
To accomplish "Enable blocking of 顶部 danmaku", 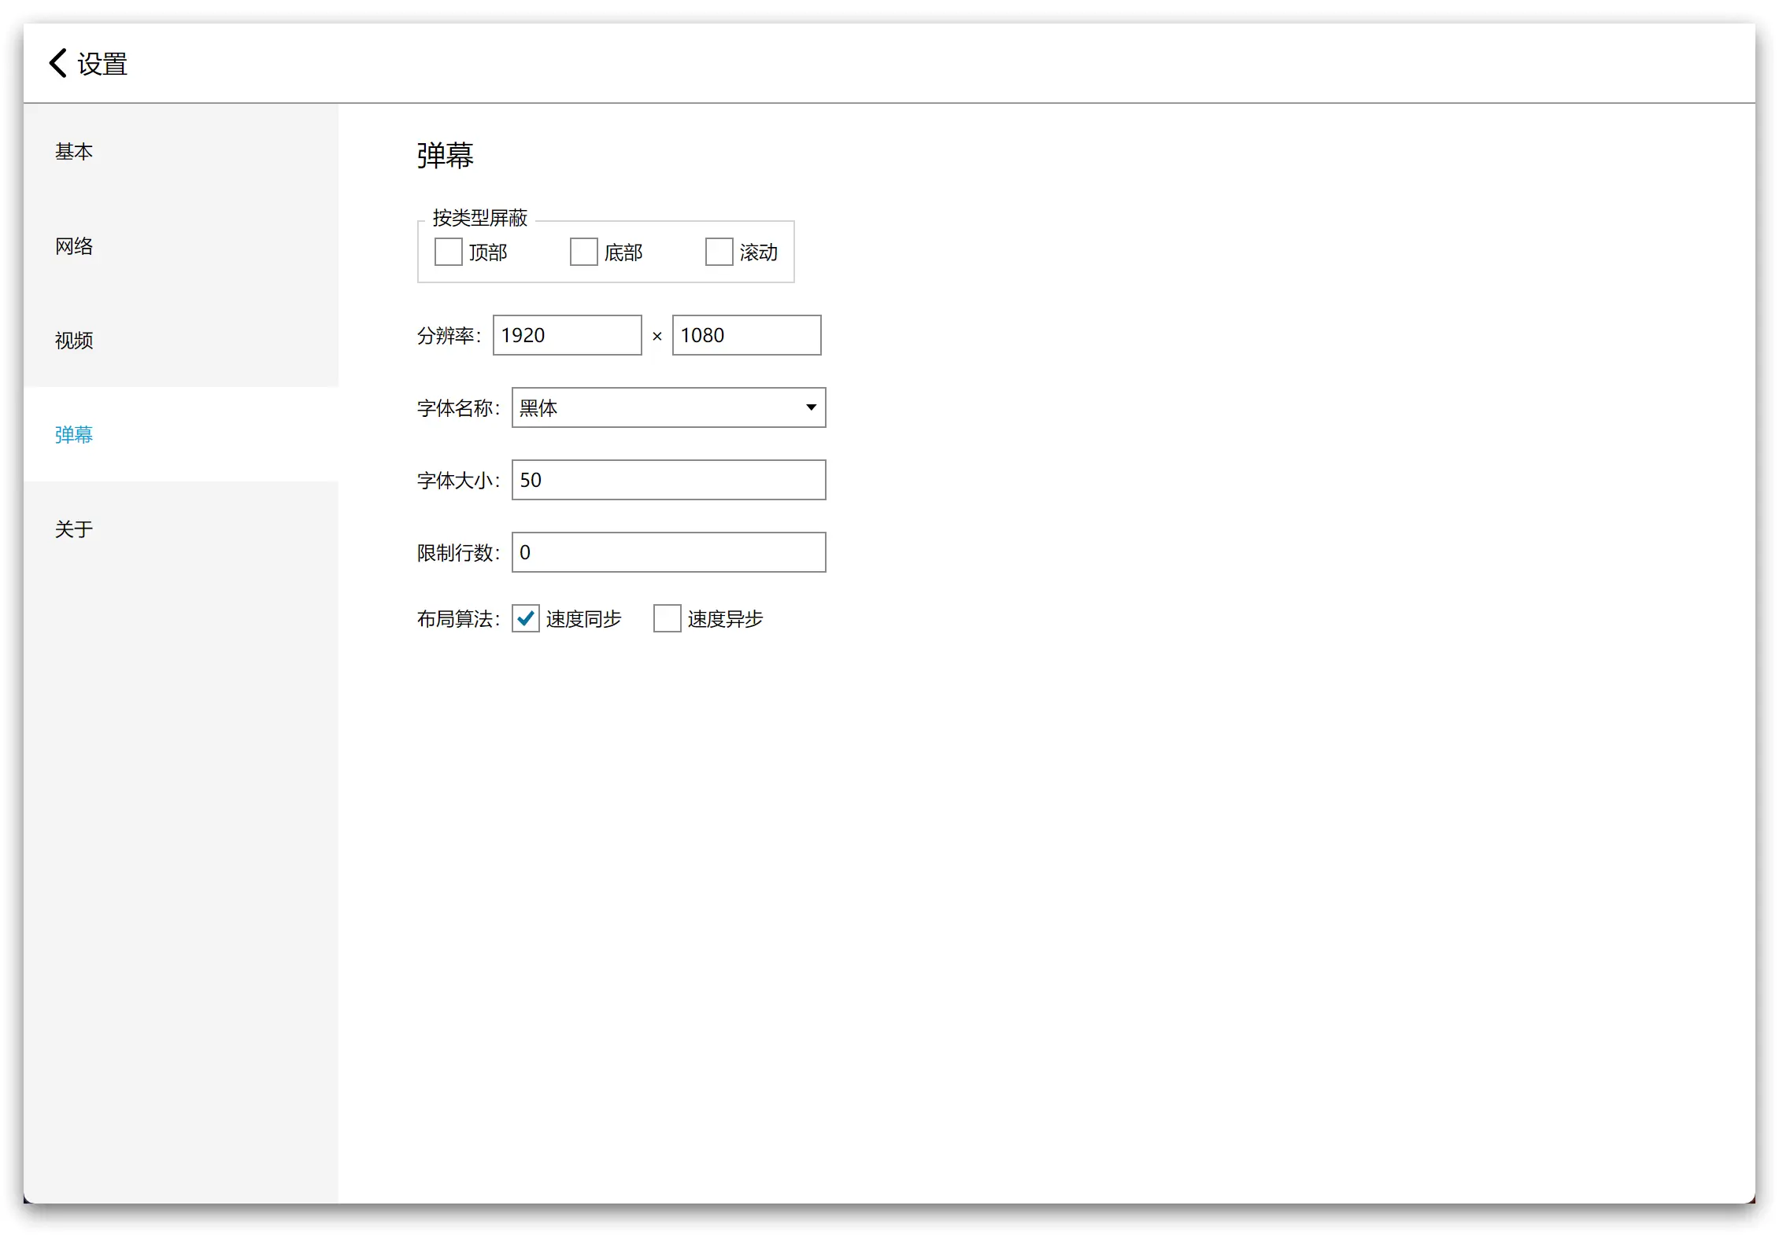I will pos(449,252).
